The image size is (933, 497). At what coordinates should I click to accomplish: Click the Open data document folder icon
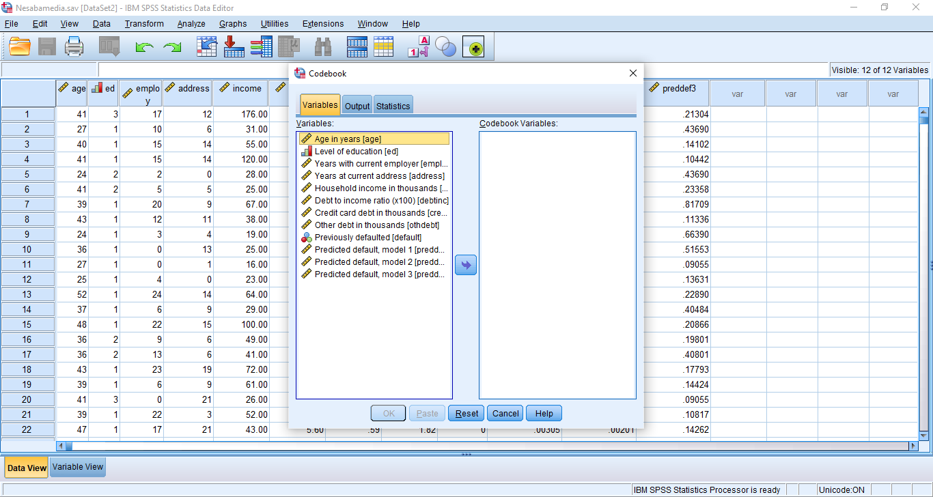20,46
